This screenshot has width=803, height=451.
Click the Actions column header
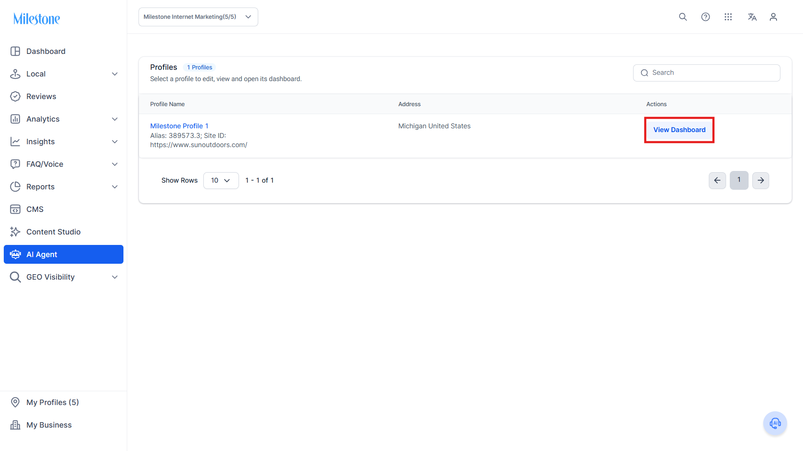(656, 104)
